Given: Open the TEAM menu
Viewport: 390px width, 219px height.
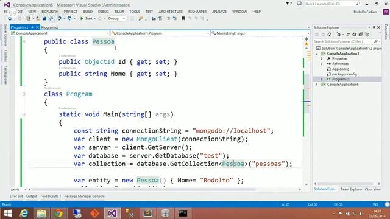Looking at the screenshot, I should pos(119,12).
